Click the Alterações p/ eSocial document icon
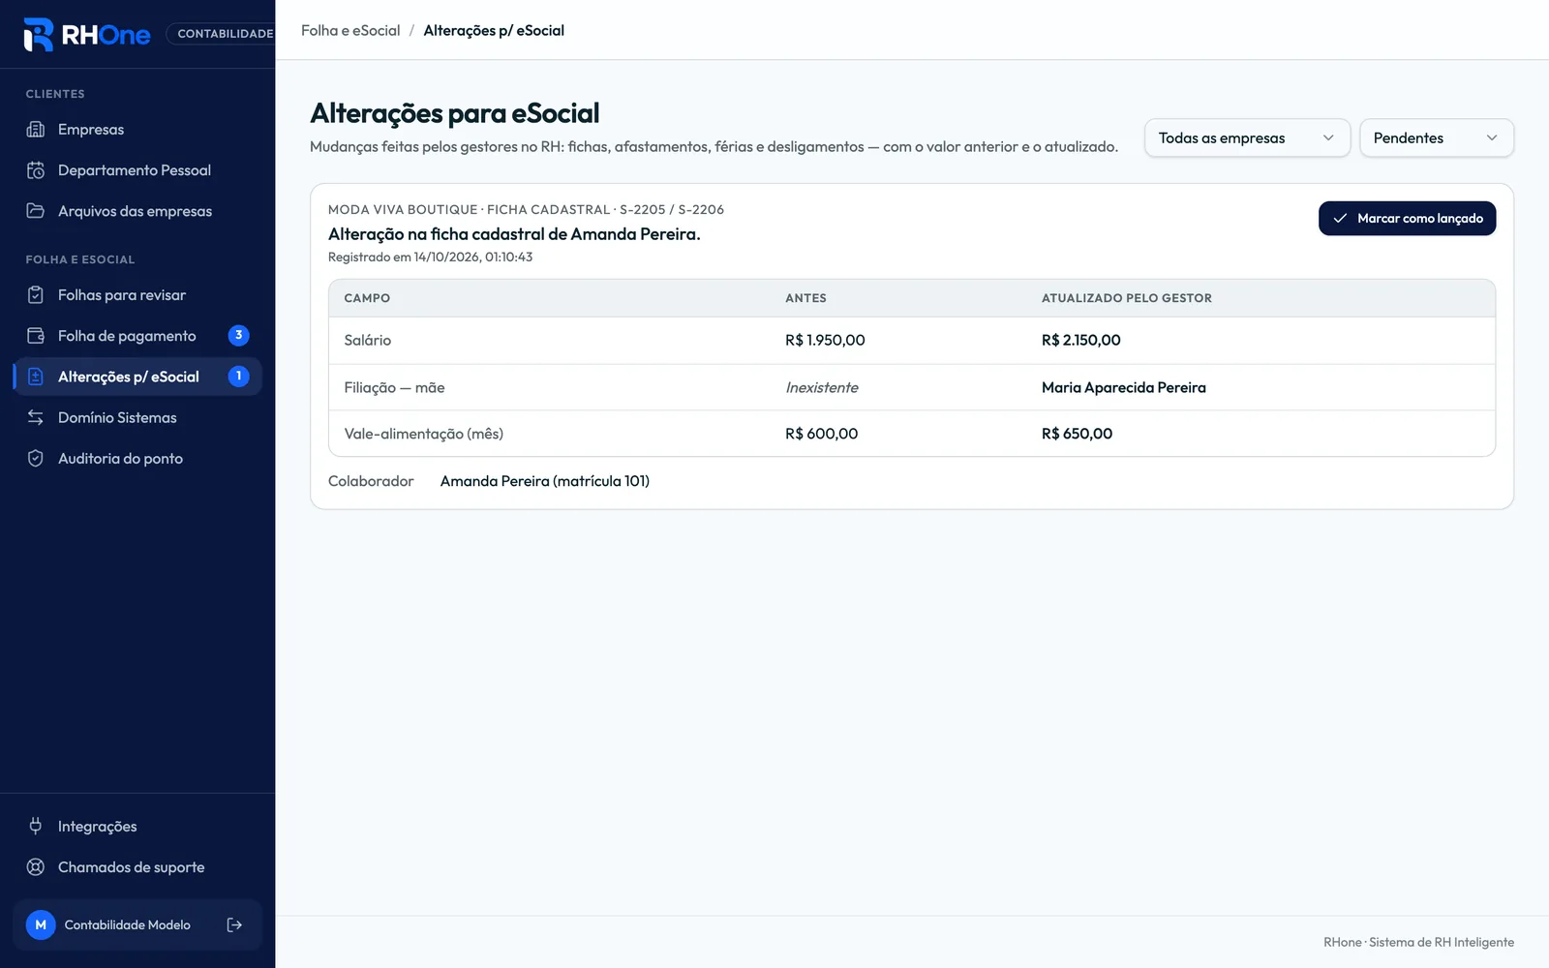Viewport: 1549px width, 968px height. coord(36,377)
